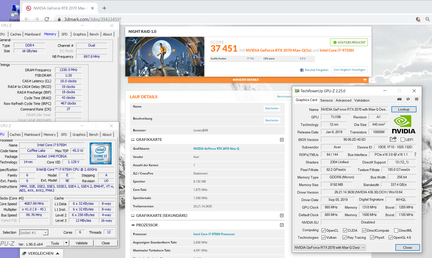The height and width of the screenshot is (258, 432).
Task: Click browser zoom magnifier icon
Action: click(x=427, y=19)
